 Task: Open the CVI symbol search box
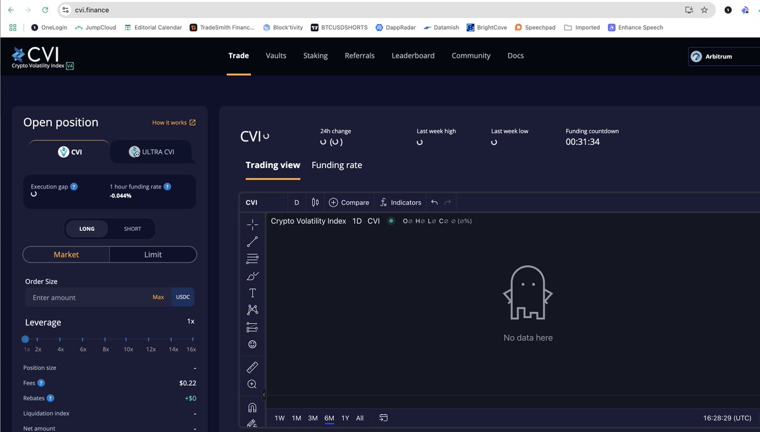tap(263, 202)
